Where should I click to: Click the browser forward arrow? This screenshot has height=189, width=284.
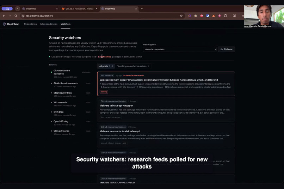point(10,16)
